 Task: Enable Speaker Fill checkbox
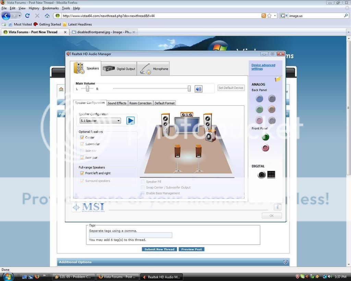pos(143,182)
